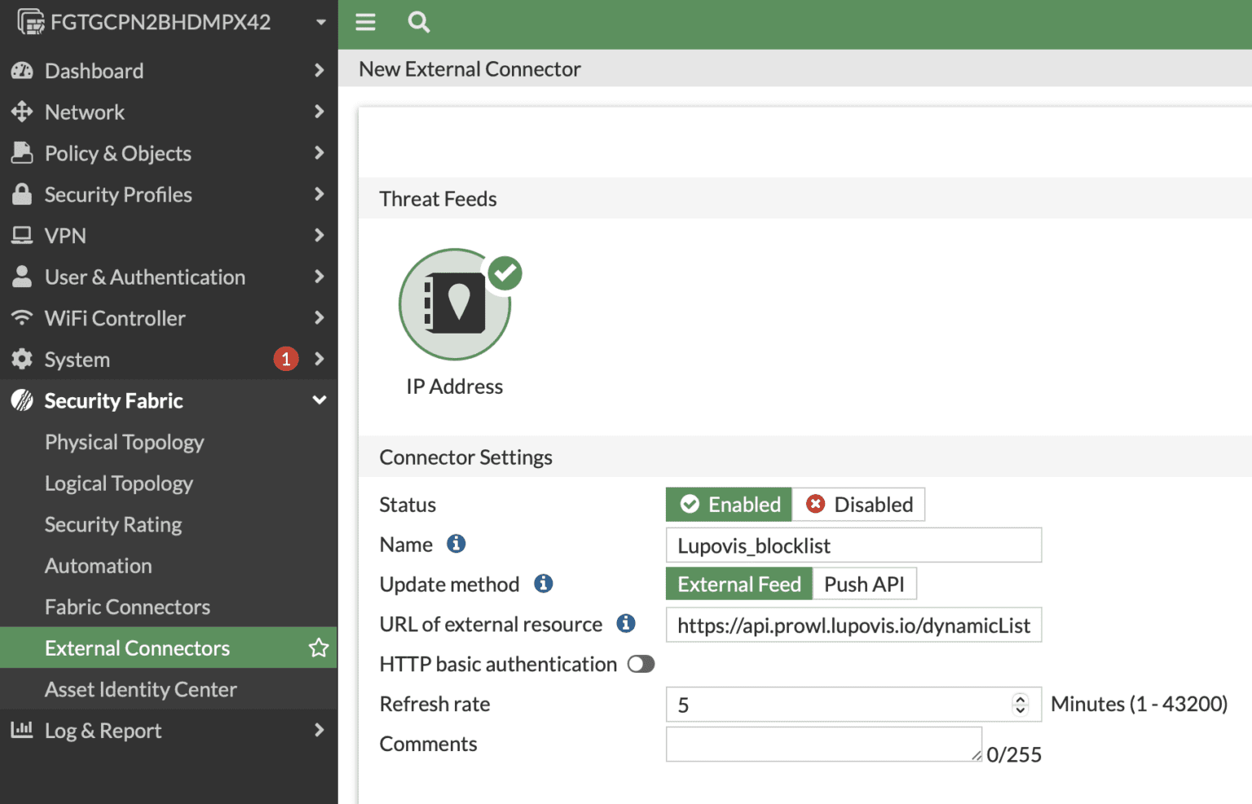
Task: Enable HTTP basic authentication toggle
Action: pyautogui.click(x=641, y=664)
